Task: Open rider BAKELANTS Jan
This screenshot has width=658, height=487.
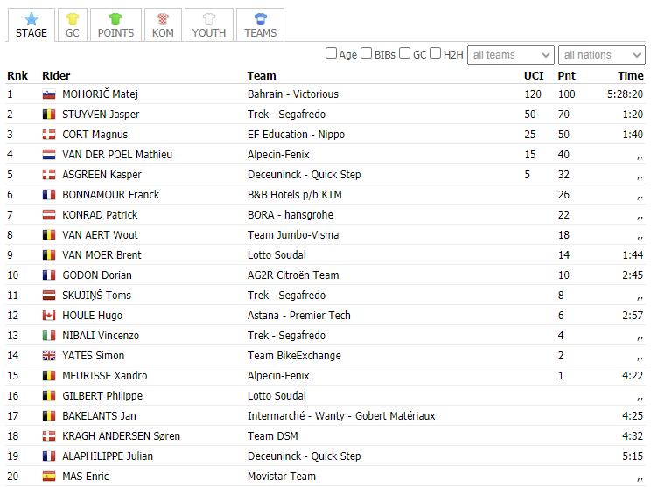Action: [99, 416]
